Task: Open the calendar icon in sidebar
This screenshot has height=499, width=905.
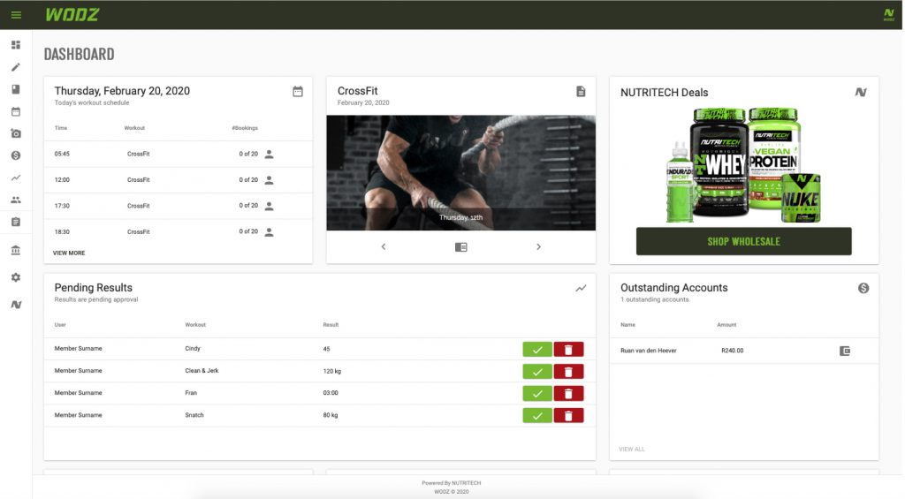Action: tap(16, 111)
